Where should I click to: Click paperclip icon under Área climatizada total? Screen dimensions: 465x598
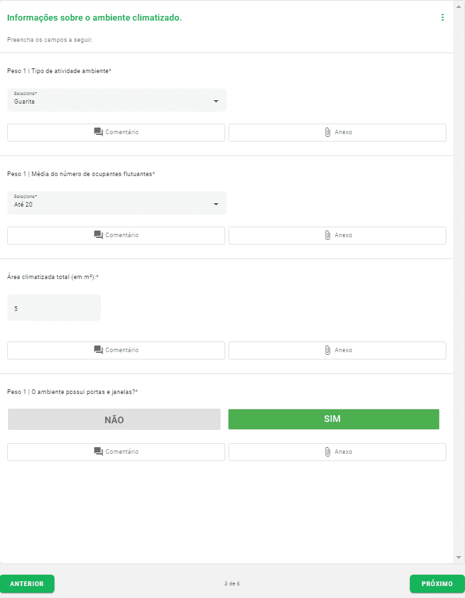tap(327, 350)
